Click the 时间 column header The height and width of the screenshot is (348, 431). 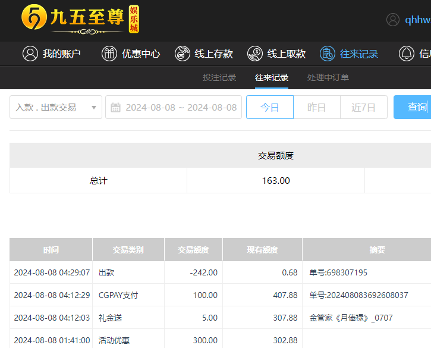[51, 250]
